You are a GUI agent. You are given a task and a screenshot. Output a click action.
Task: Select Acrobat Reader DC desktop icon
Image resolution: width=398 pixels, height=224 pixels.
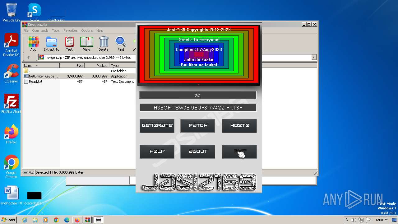point(11,45)
